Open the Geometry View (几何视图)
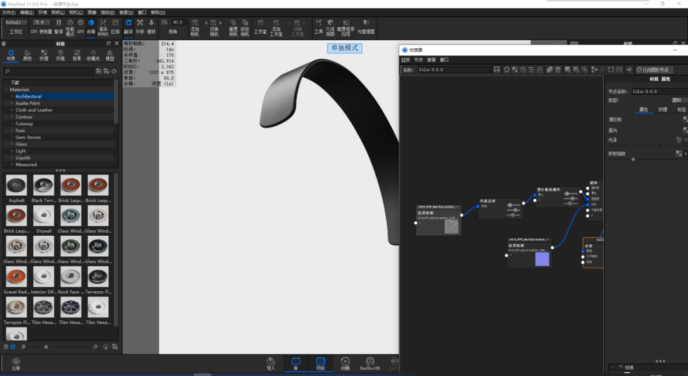688x376 pixels. (x=331, y=27)
